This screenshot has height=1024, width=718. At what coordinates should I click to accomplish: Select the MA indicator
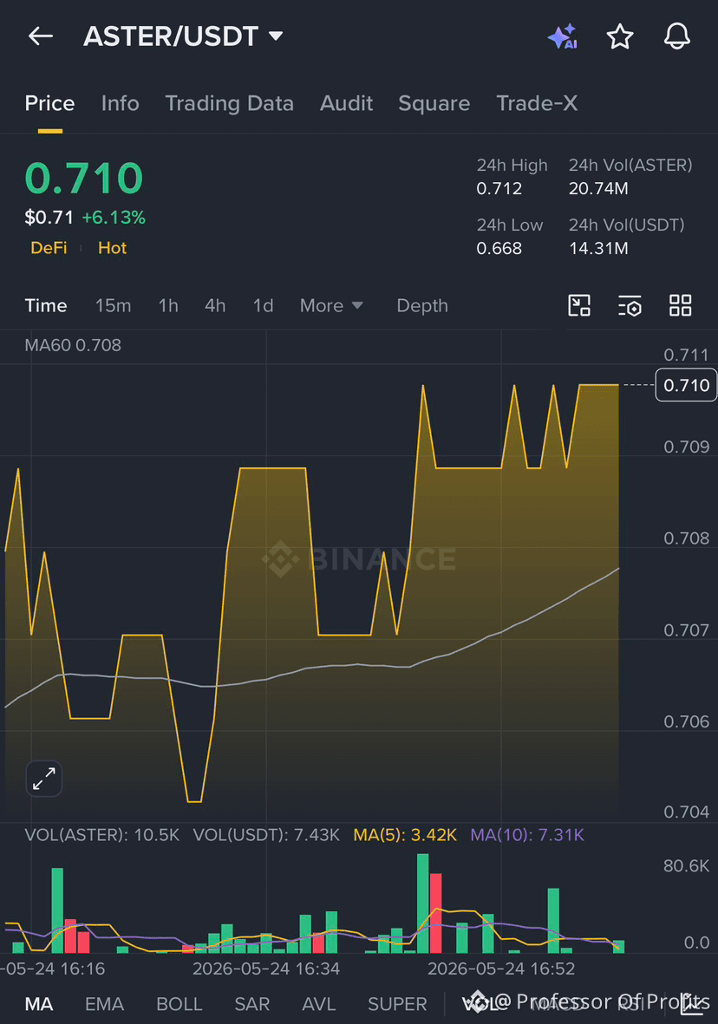click(38, 1004)
